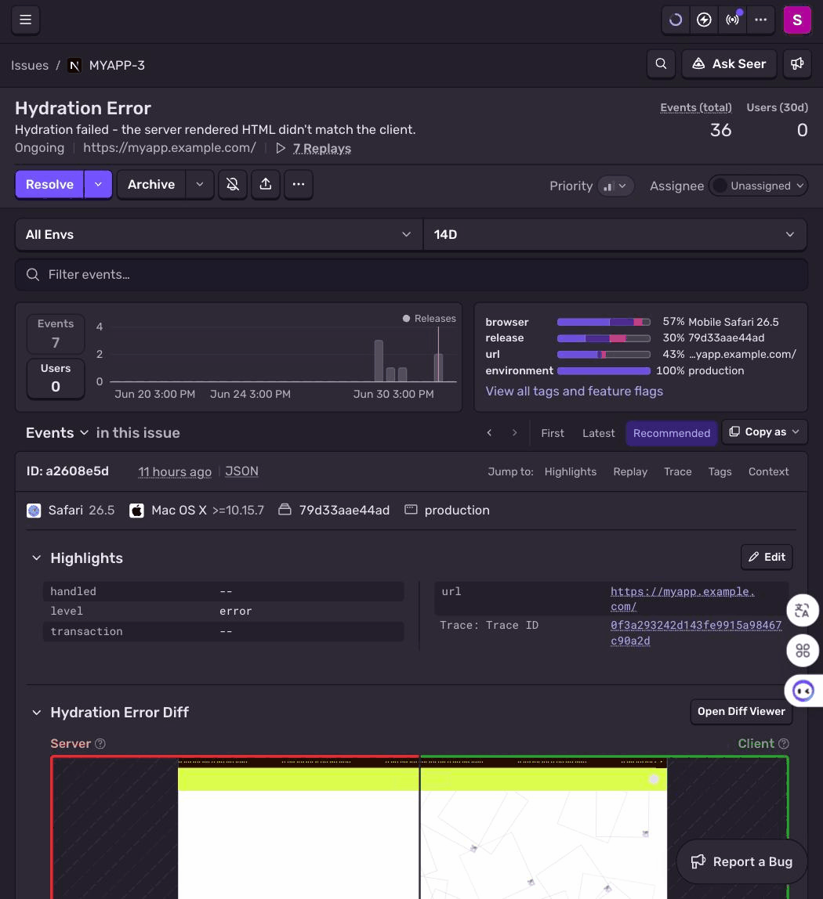
Task: Open the 7 Replays link
Action: (322, 148)
